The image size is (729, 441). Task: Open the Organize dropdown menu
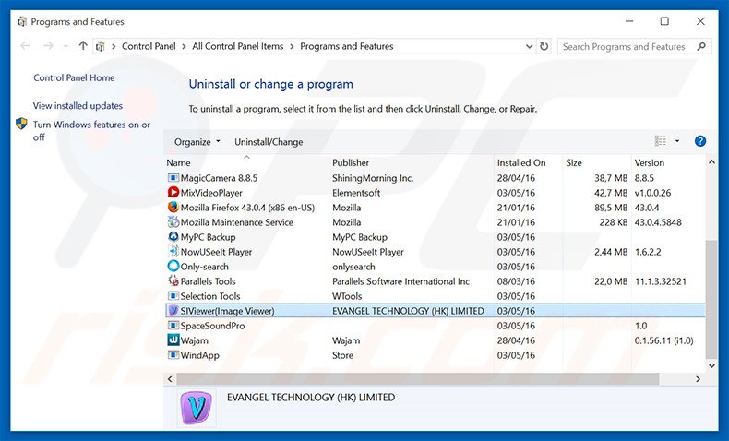click(197, 142)
